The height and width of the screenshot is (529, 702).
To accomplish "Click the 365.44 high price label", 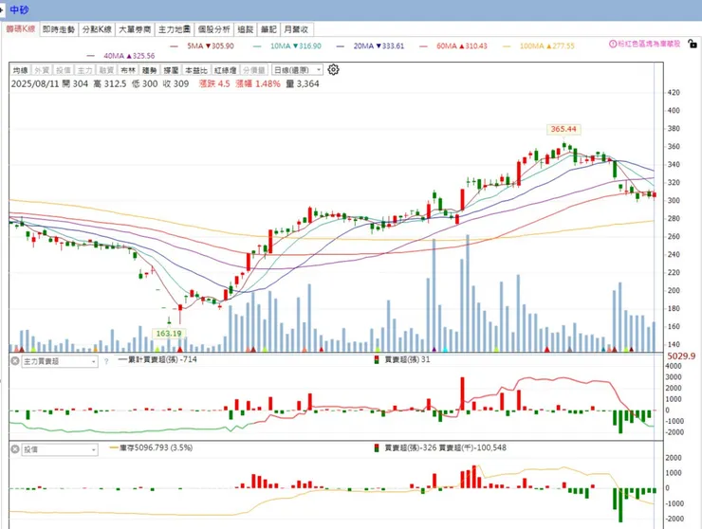I will [x=563, y=129].
